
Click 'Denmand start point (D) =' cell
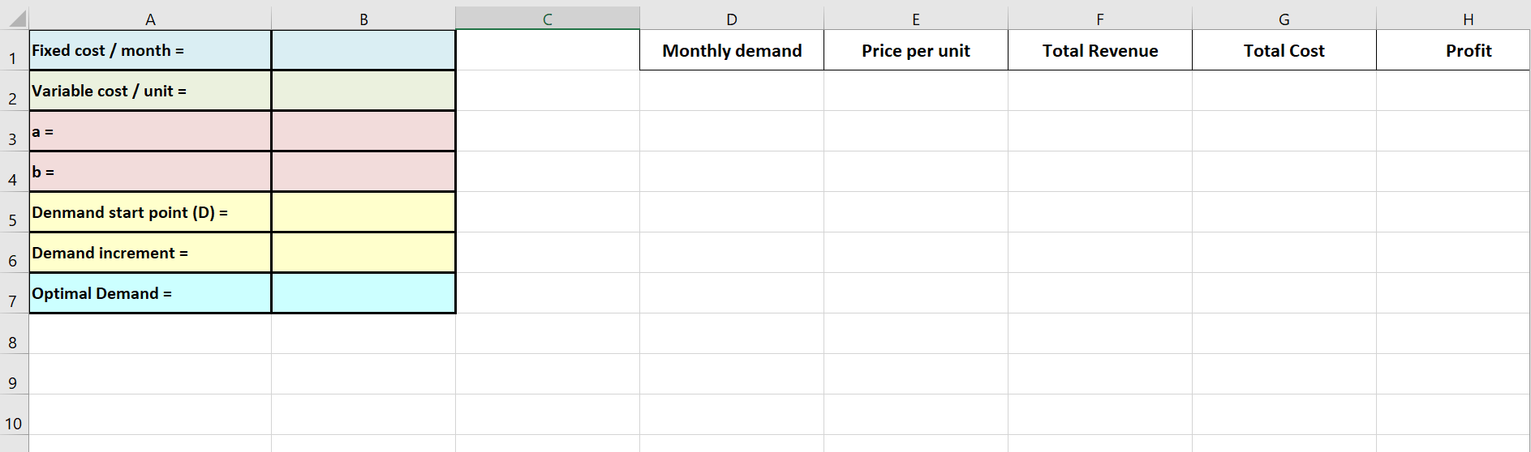coord(150,212)
